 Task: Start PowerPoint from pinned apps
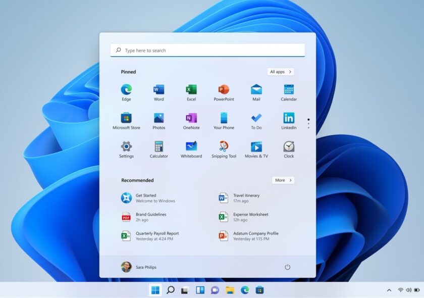tap(224, 92)
